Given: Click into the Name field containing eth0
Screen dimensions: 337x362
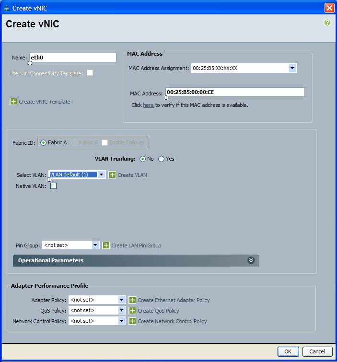Looking at the screenshot, I should click(x=73, y=58).
